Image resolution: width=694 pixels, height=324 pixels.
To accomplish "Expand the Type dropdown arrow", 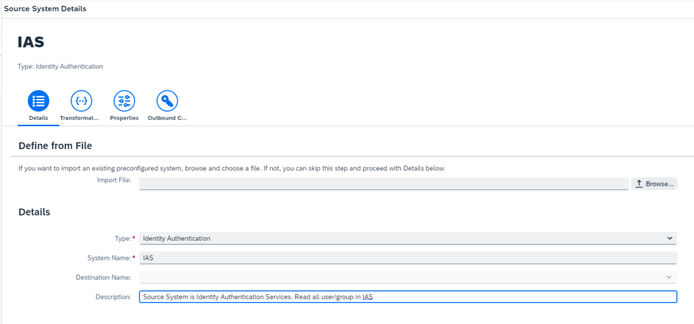I will tap(669, 239).
